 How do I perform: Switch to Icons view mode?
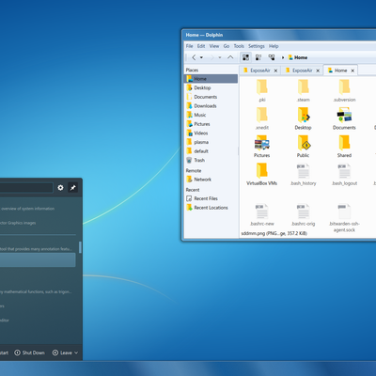coord(245,57)
